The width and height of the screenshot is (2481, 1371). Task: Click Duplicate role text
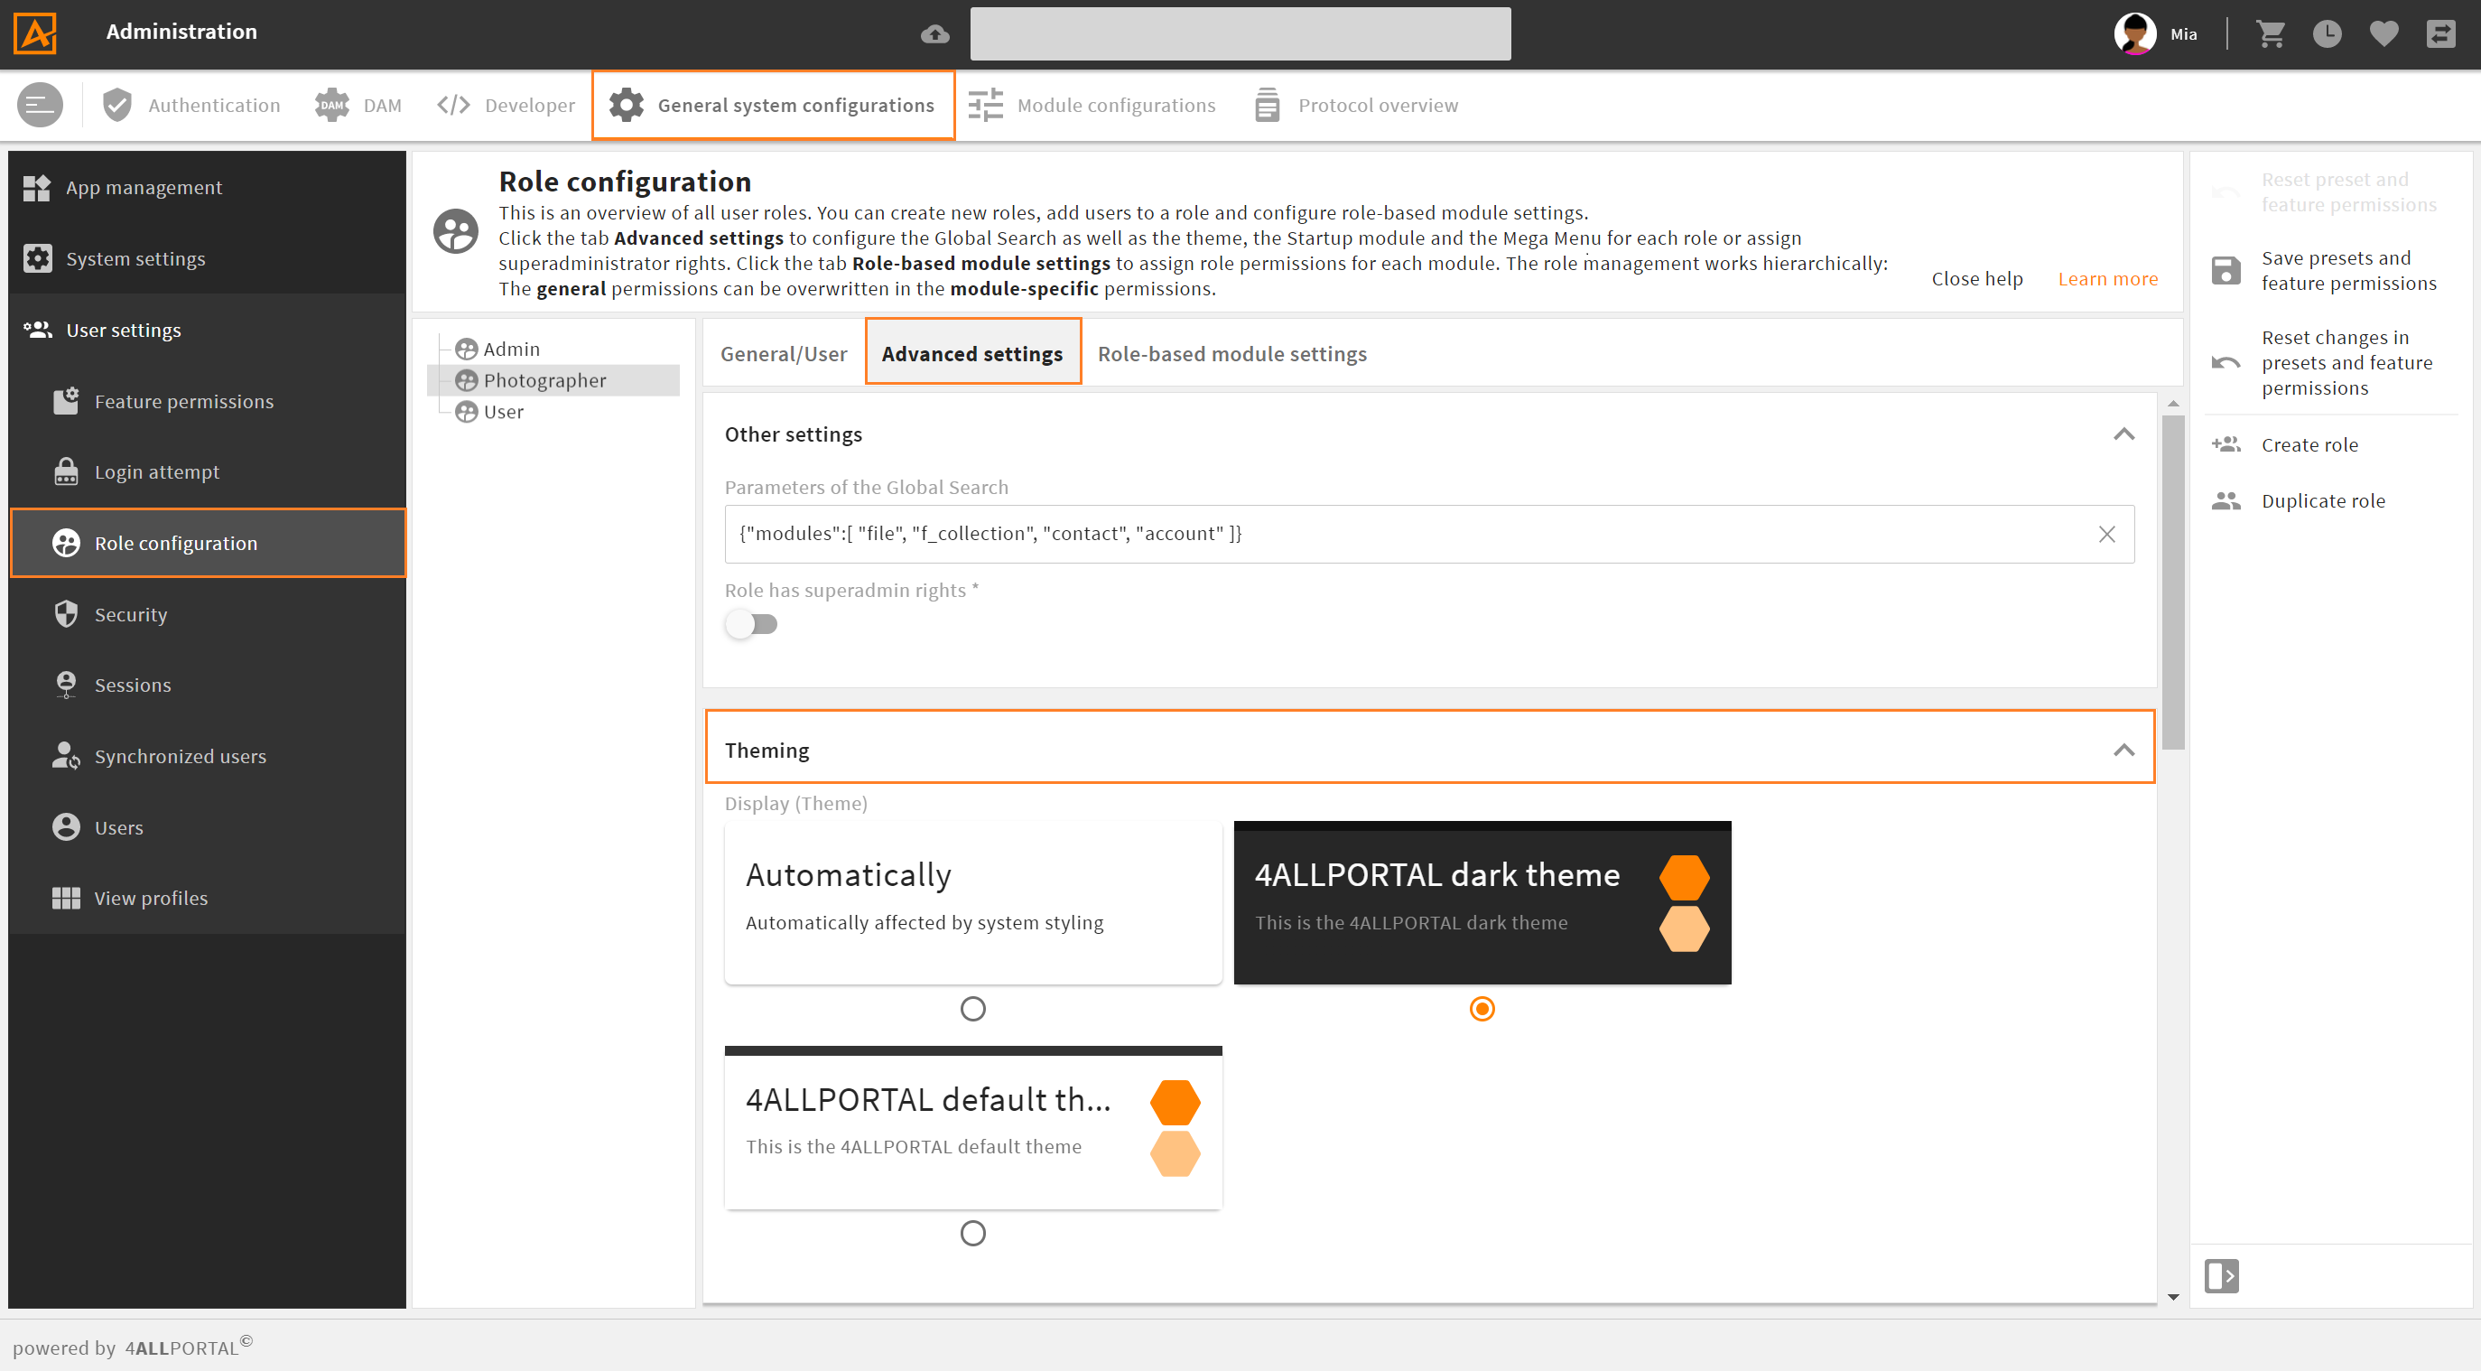point(2322,501)
